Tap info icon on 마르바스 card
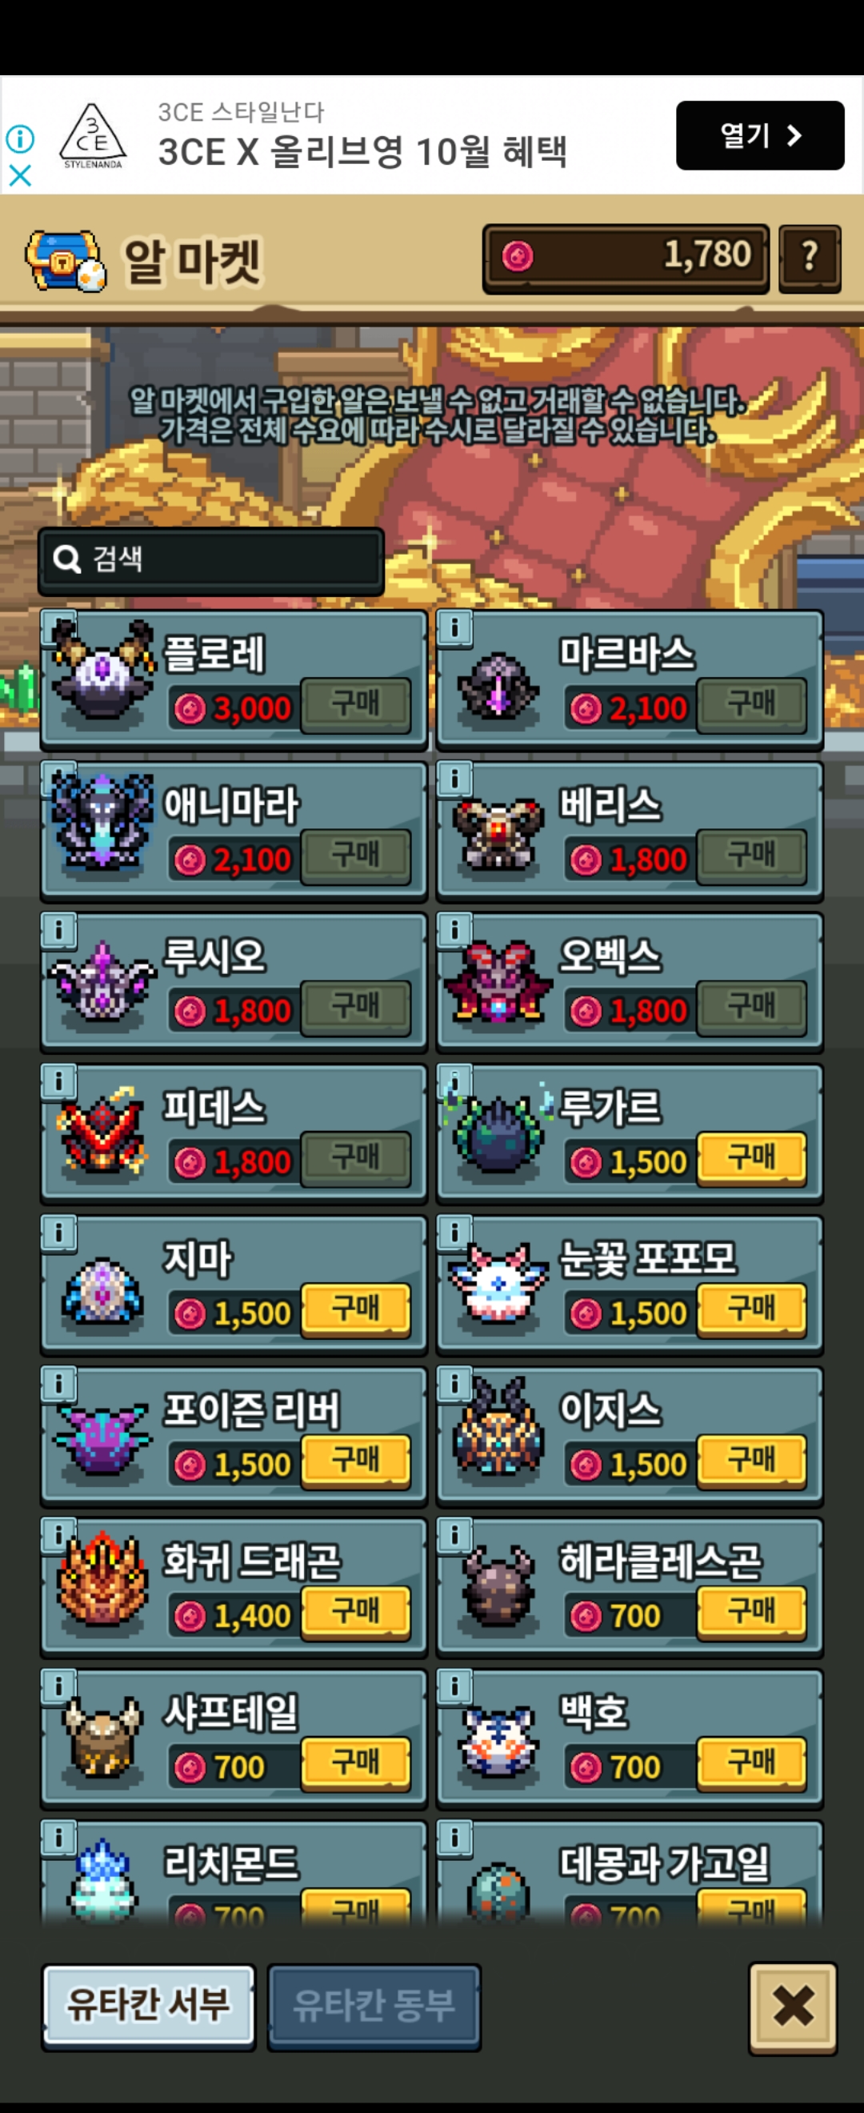This screenshot has width=864, height=2113. click(454, 628)
